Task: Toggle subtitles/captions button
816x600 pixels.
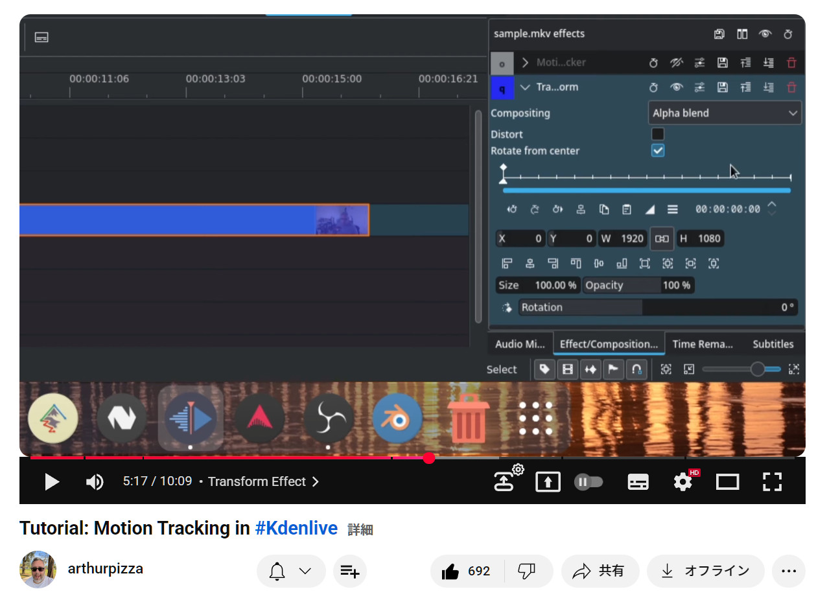Action: [638, 482]
